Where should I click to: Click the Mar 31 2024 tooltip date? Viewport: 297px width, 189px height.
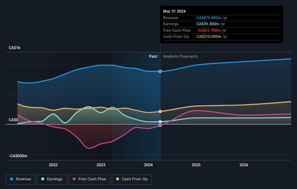pyautogui.click(x=174, y=11)
